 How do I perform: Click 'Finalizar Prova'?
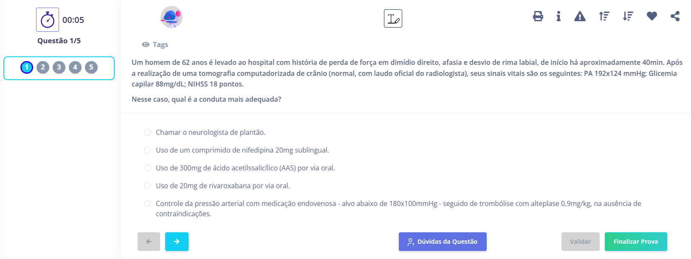(x=636, y=241)
